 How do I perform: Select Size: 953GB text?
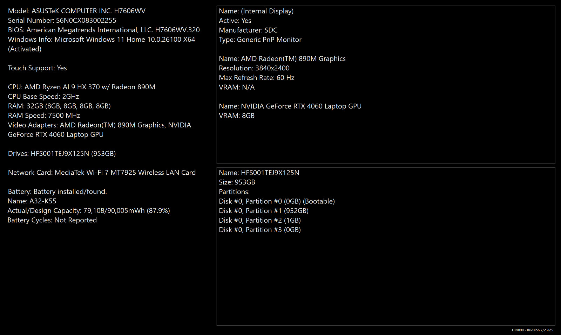click(x=237, y=182)
